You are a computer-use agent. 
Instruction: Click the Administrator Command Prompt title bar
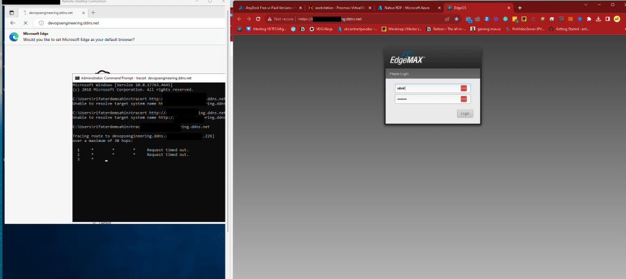(x=148, y=78)
